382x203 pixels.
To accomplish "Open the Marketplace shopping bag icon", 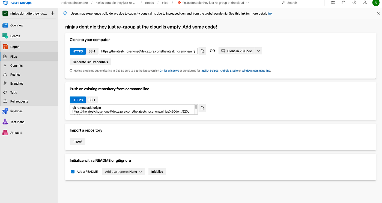I will (x=343, y=3).
